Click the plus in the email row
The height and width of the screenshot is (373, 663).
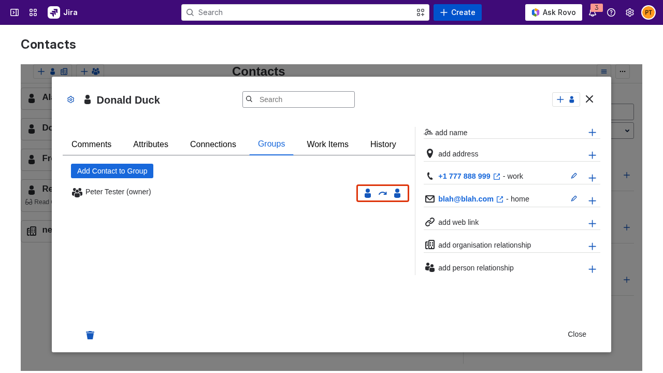tap(592, 201)
